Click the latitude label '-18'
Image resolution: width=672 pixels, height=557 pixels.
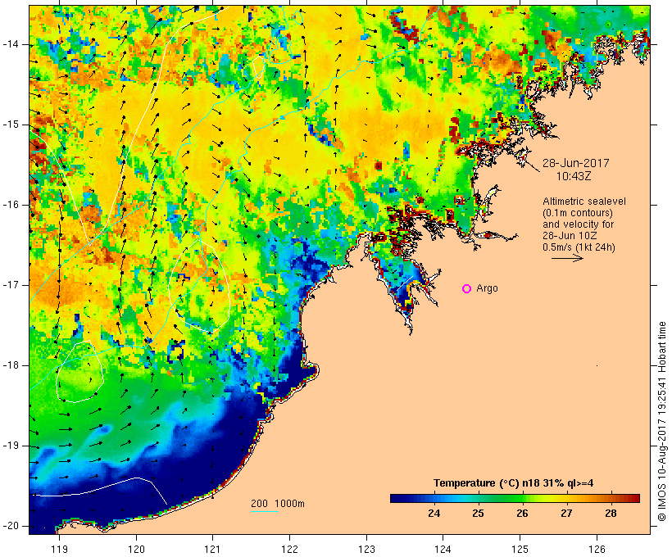point(11,365)
